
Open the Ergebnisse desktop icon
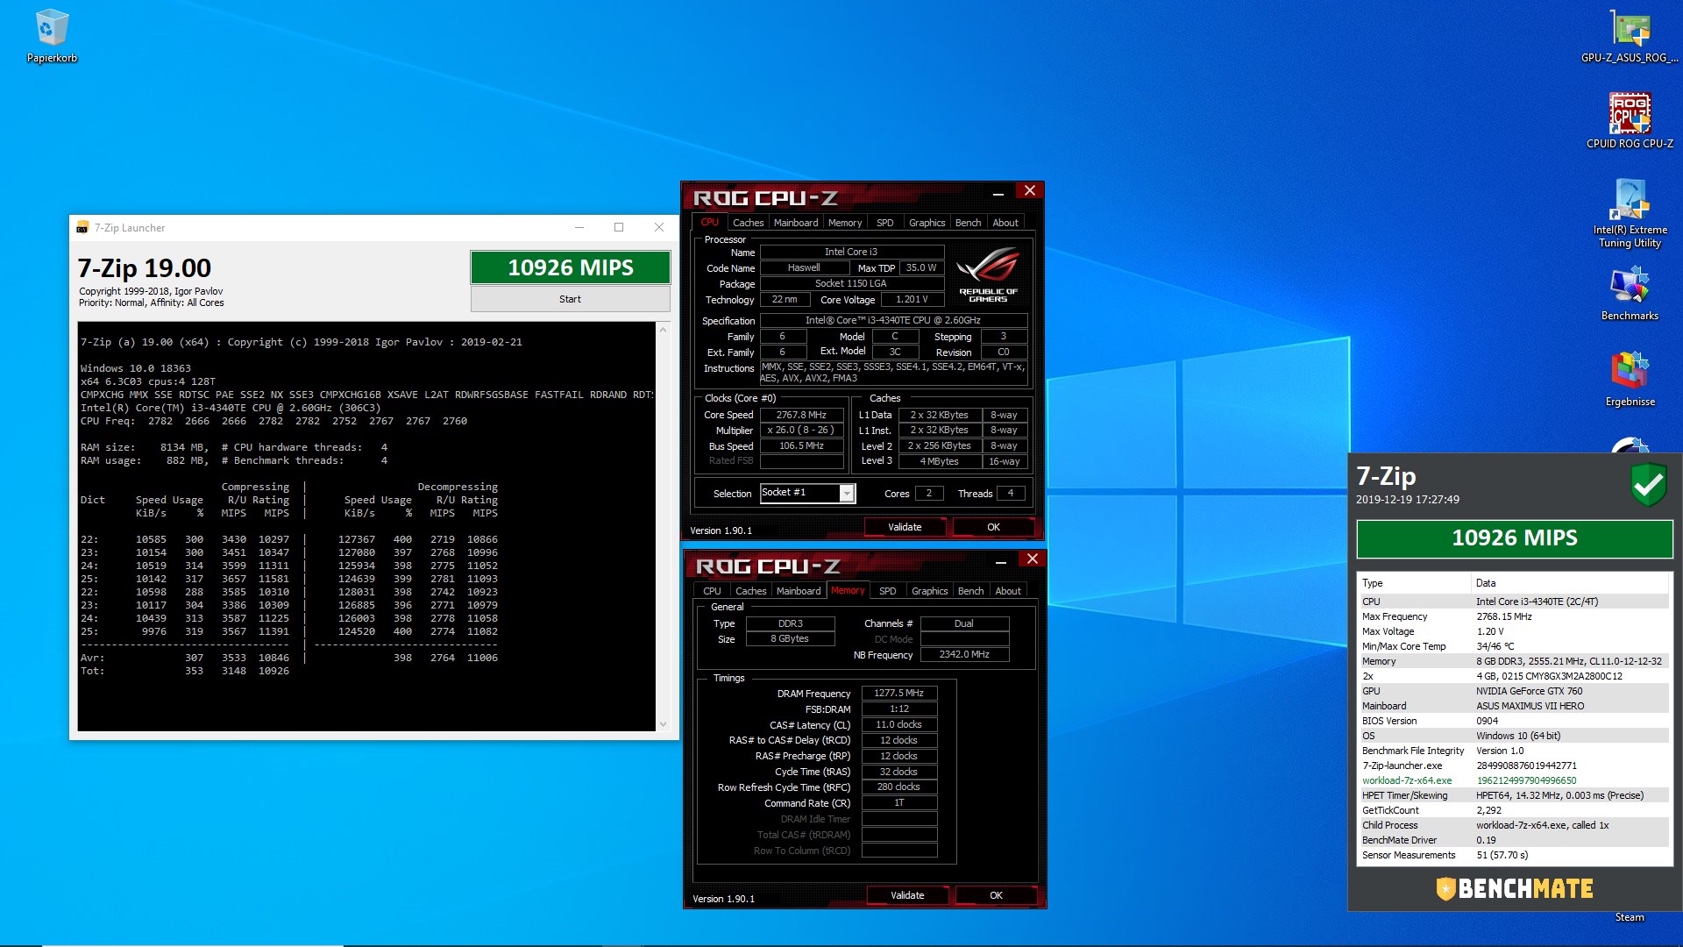(1630, 379)
